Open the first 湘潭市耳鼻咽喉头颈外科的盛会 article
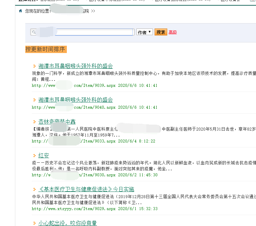Image resolution: width=256 pixels, height=226 pixels. click(75, 66)
